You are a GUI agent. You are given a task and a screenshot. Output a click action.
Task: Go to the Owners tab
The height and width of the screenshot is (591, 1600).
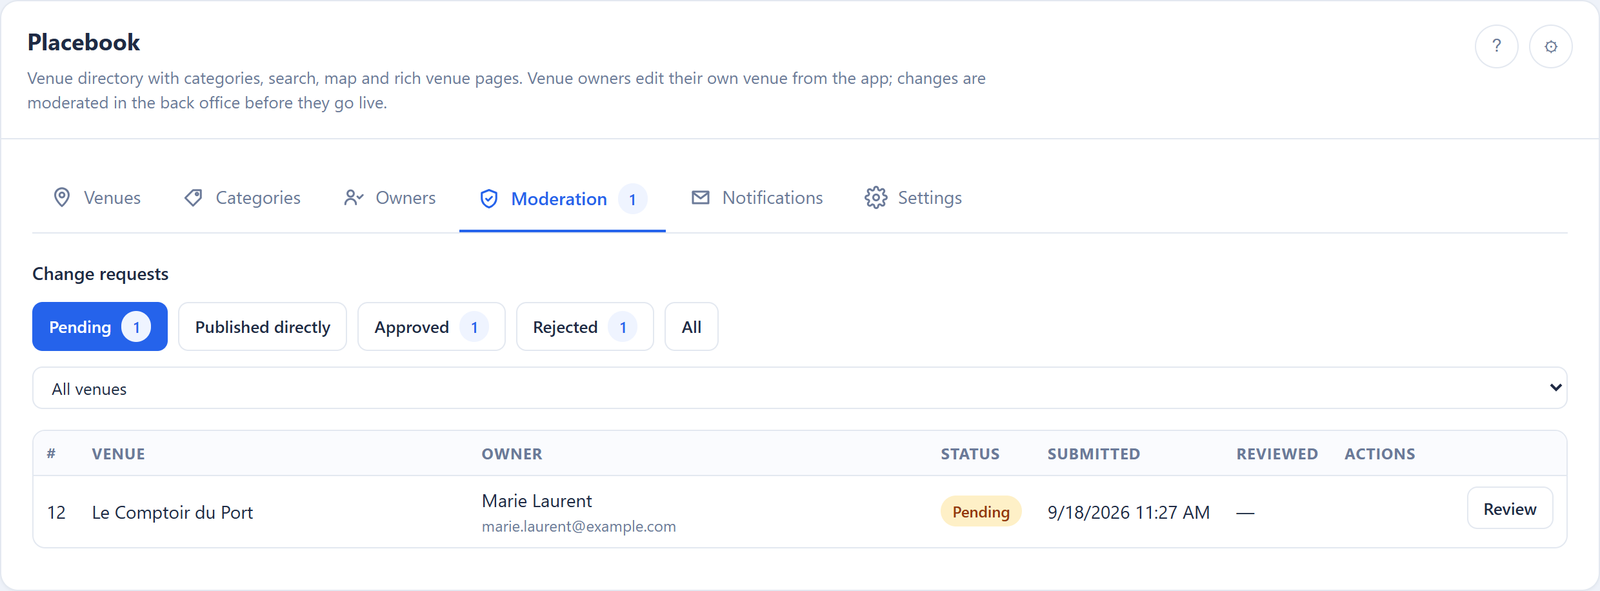tap(390, 197)
